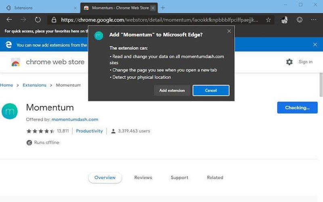Open the Edge settings and more menu

314,20
